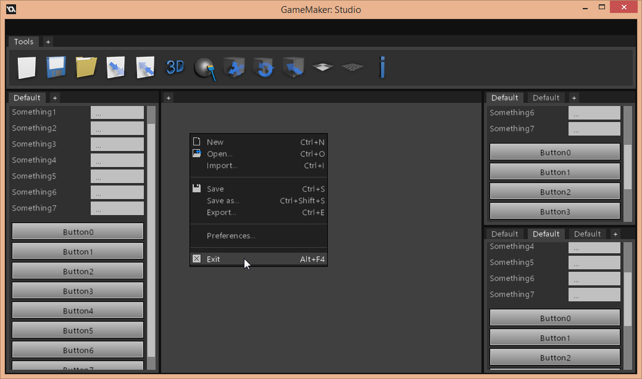The image size is (642, 379).
Task: Click the New document icon in context menu
Action: click(196, 142)
